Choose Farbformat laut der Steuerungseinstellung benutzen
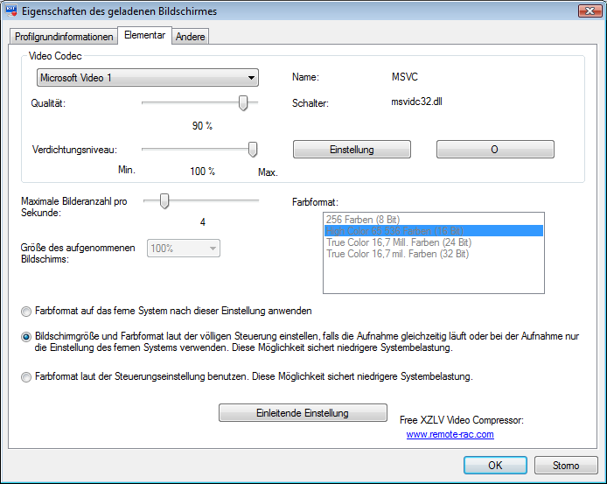This screenshot has width=607, height=484. [x=26, y=376]
